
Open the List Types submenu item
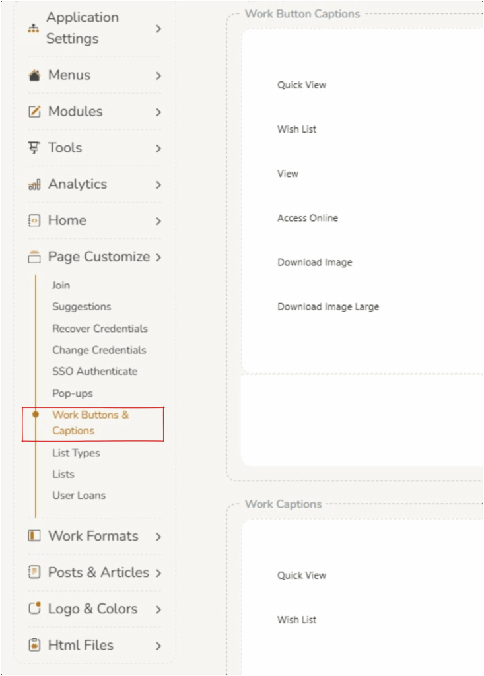(x=76, y=453)
